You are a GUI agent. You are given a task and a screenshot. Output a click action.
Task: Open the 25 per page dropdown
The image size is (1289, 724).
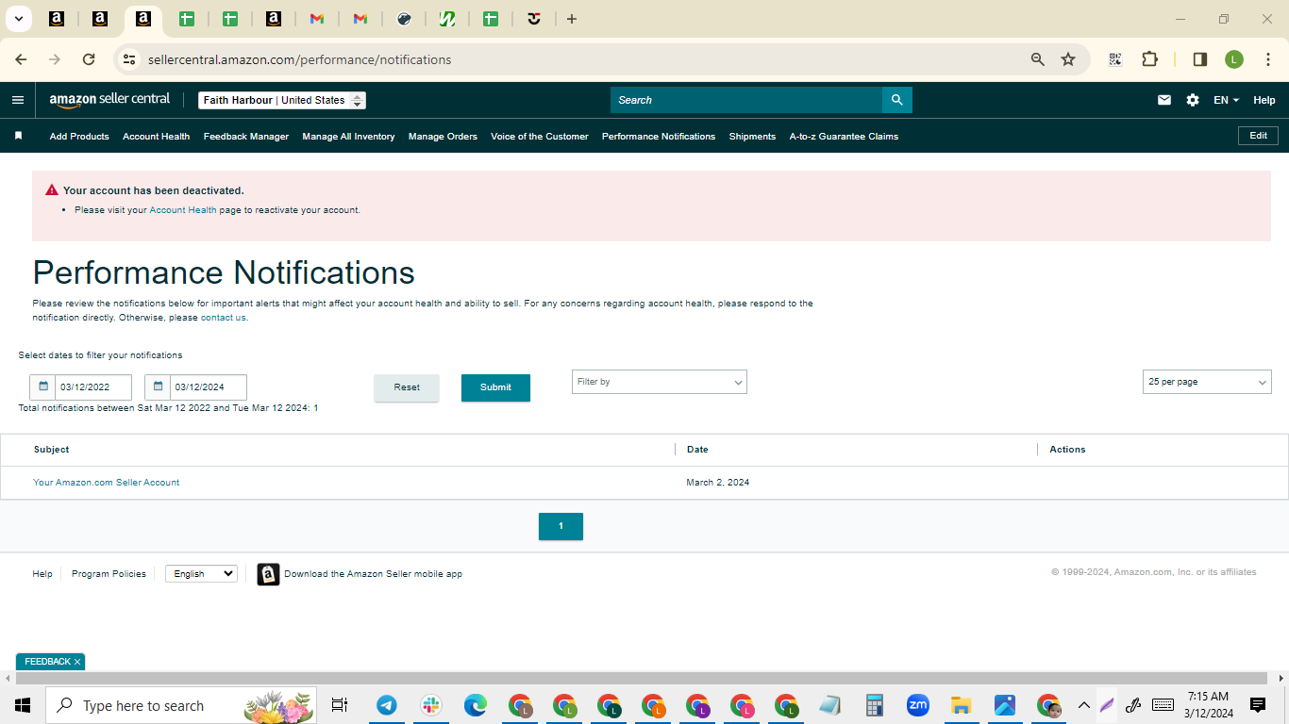(1207, 382)
